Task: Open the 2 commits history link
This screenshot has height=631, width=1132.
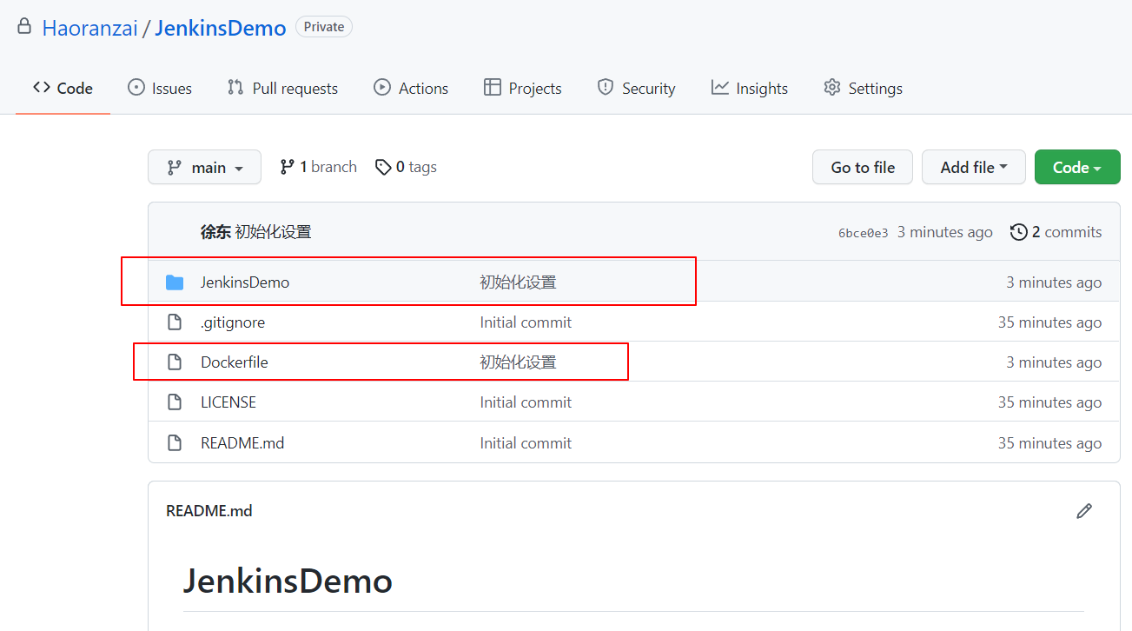Action: pyautogui.click(x=1056, y=232)
